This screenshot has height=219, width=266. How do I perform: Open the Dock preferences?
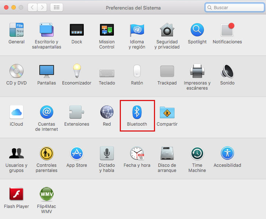point(77,30)
